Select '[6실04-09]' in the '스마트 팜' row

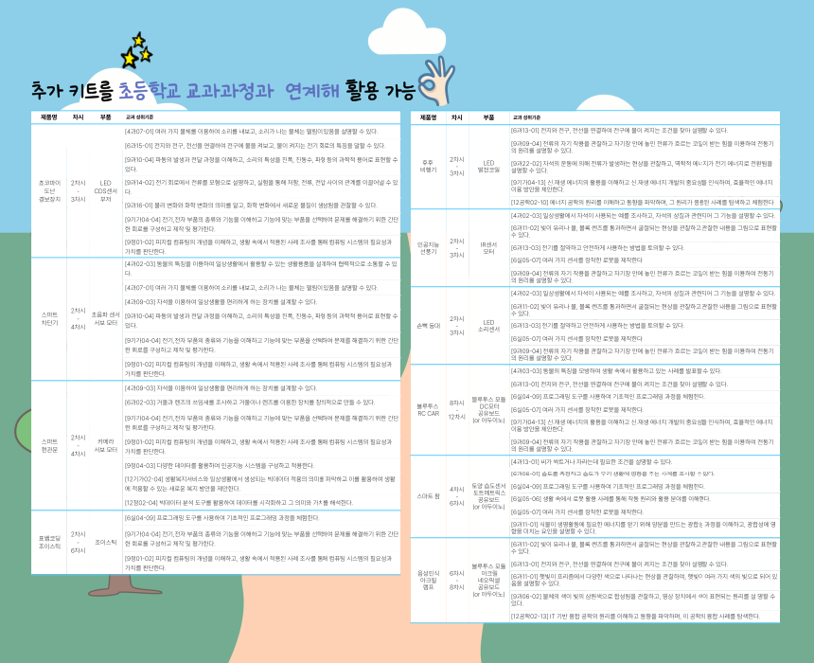pos(608,486)
